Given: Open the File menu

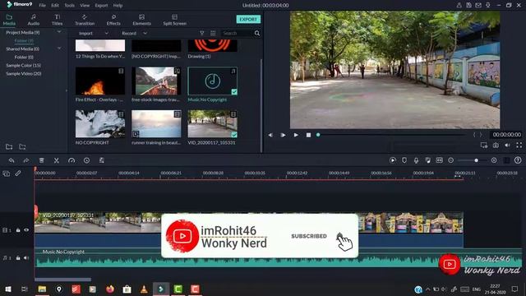Looking at the screenshot, I should [x=42, y=6].
